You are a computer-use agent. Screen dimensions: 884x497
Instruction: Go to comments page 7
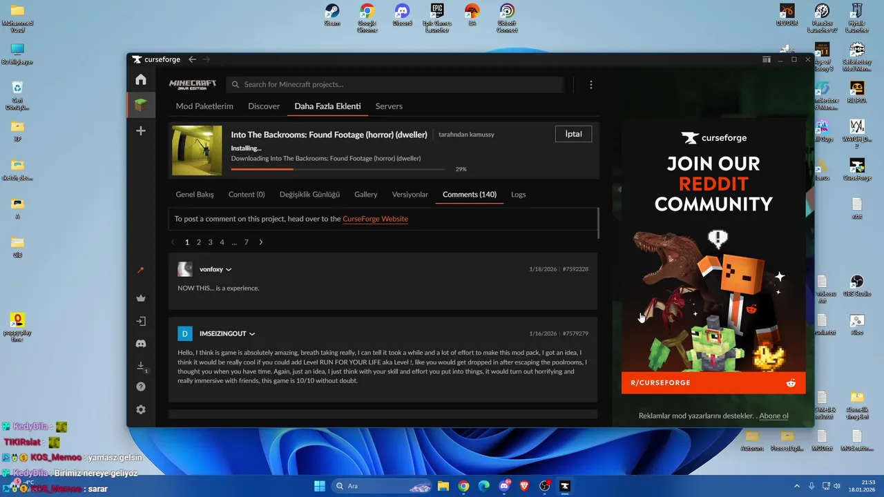point(246,242)
